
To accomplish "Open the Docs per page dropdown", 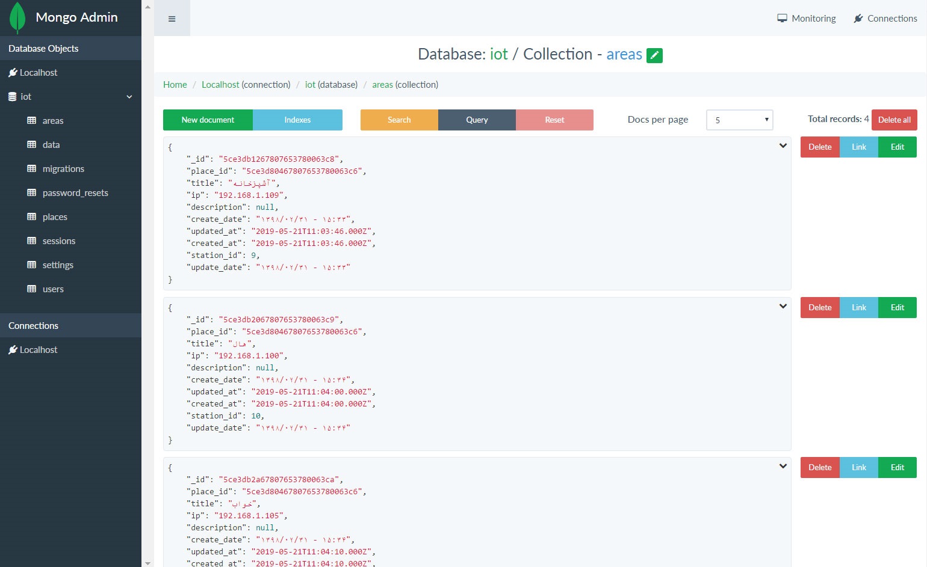I will pyautogui.click(x=740, y=120).
